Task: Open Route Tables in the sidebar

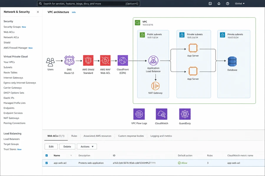Action: click(10, 72)
